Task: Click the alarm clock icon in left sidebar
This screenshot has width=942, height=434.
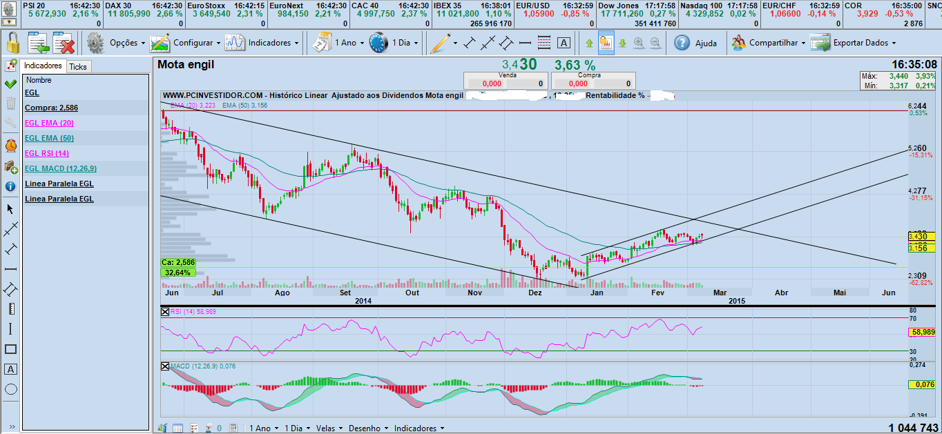Action: tap(10, 146)
